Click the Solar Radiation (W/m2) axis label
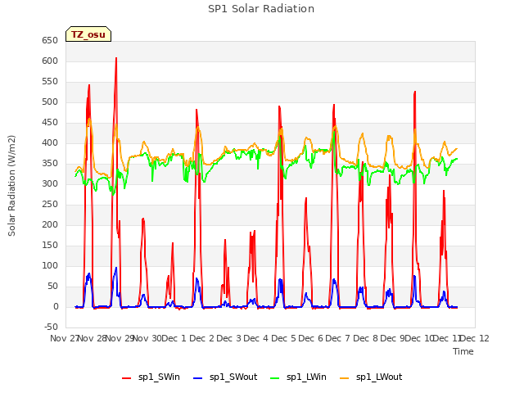The image size is (524, 393). (x=11, y=186)
